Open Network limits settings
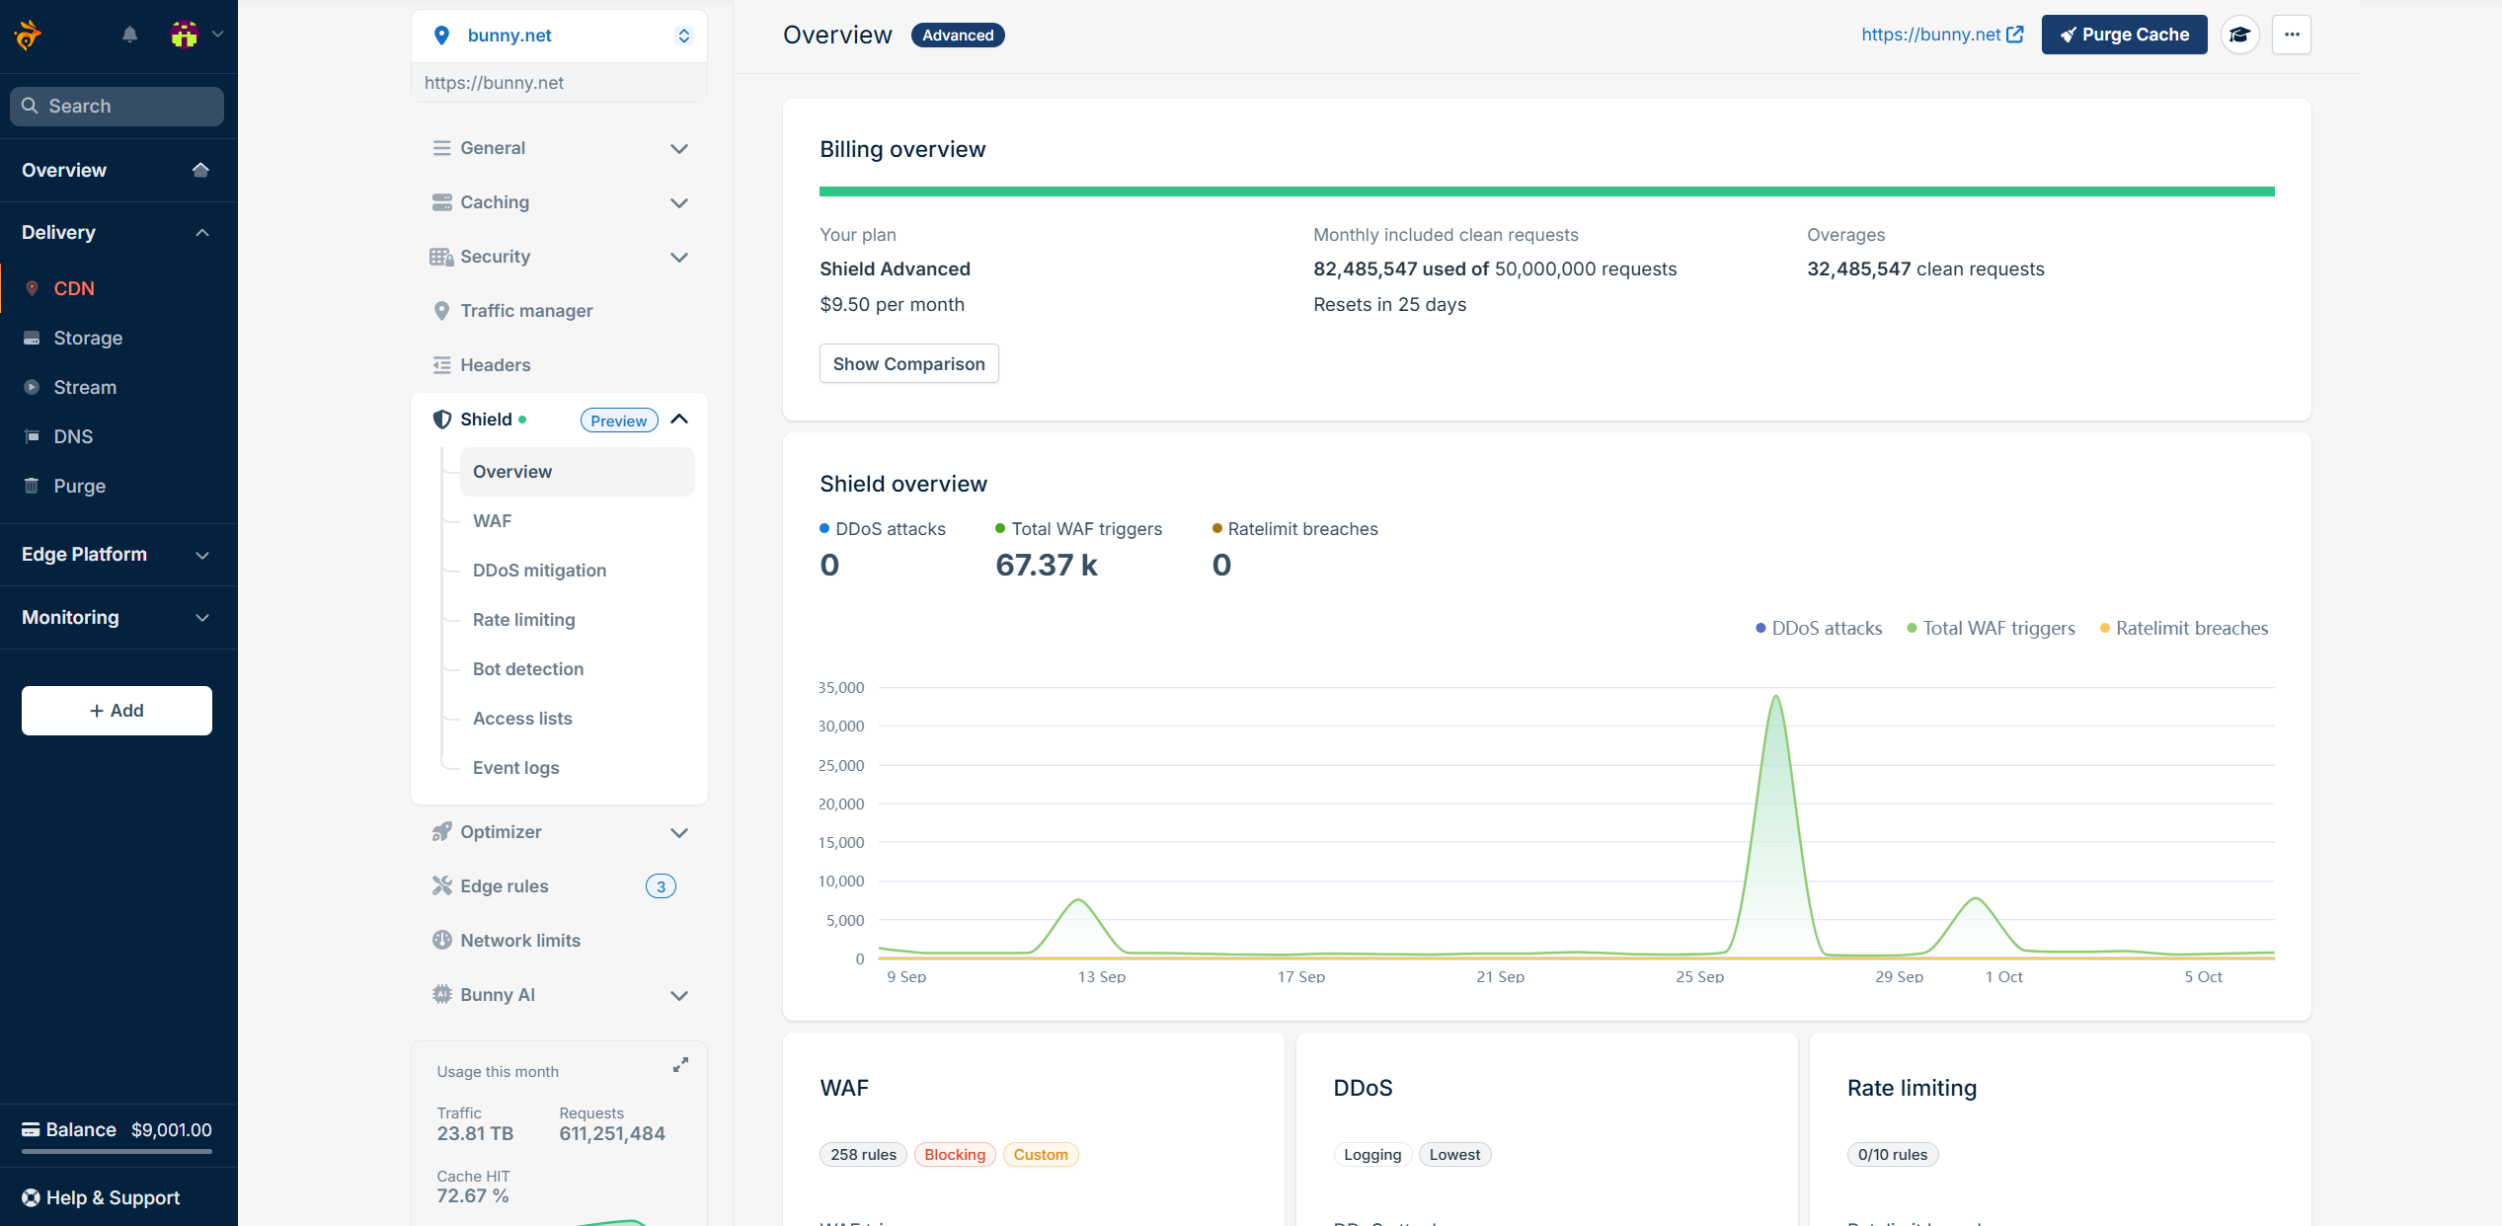The width and height of the screenshot is (2502, 1226). tap(520, 940)
